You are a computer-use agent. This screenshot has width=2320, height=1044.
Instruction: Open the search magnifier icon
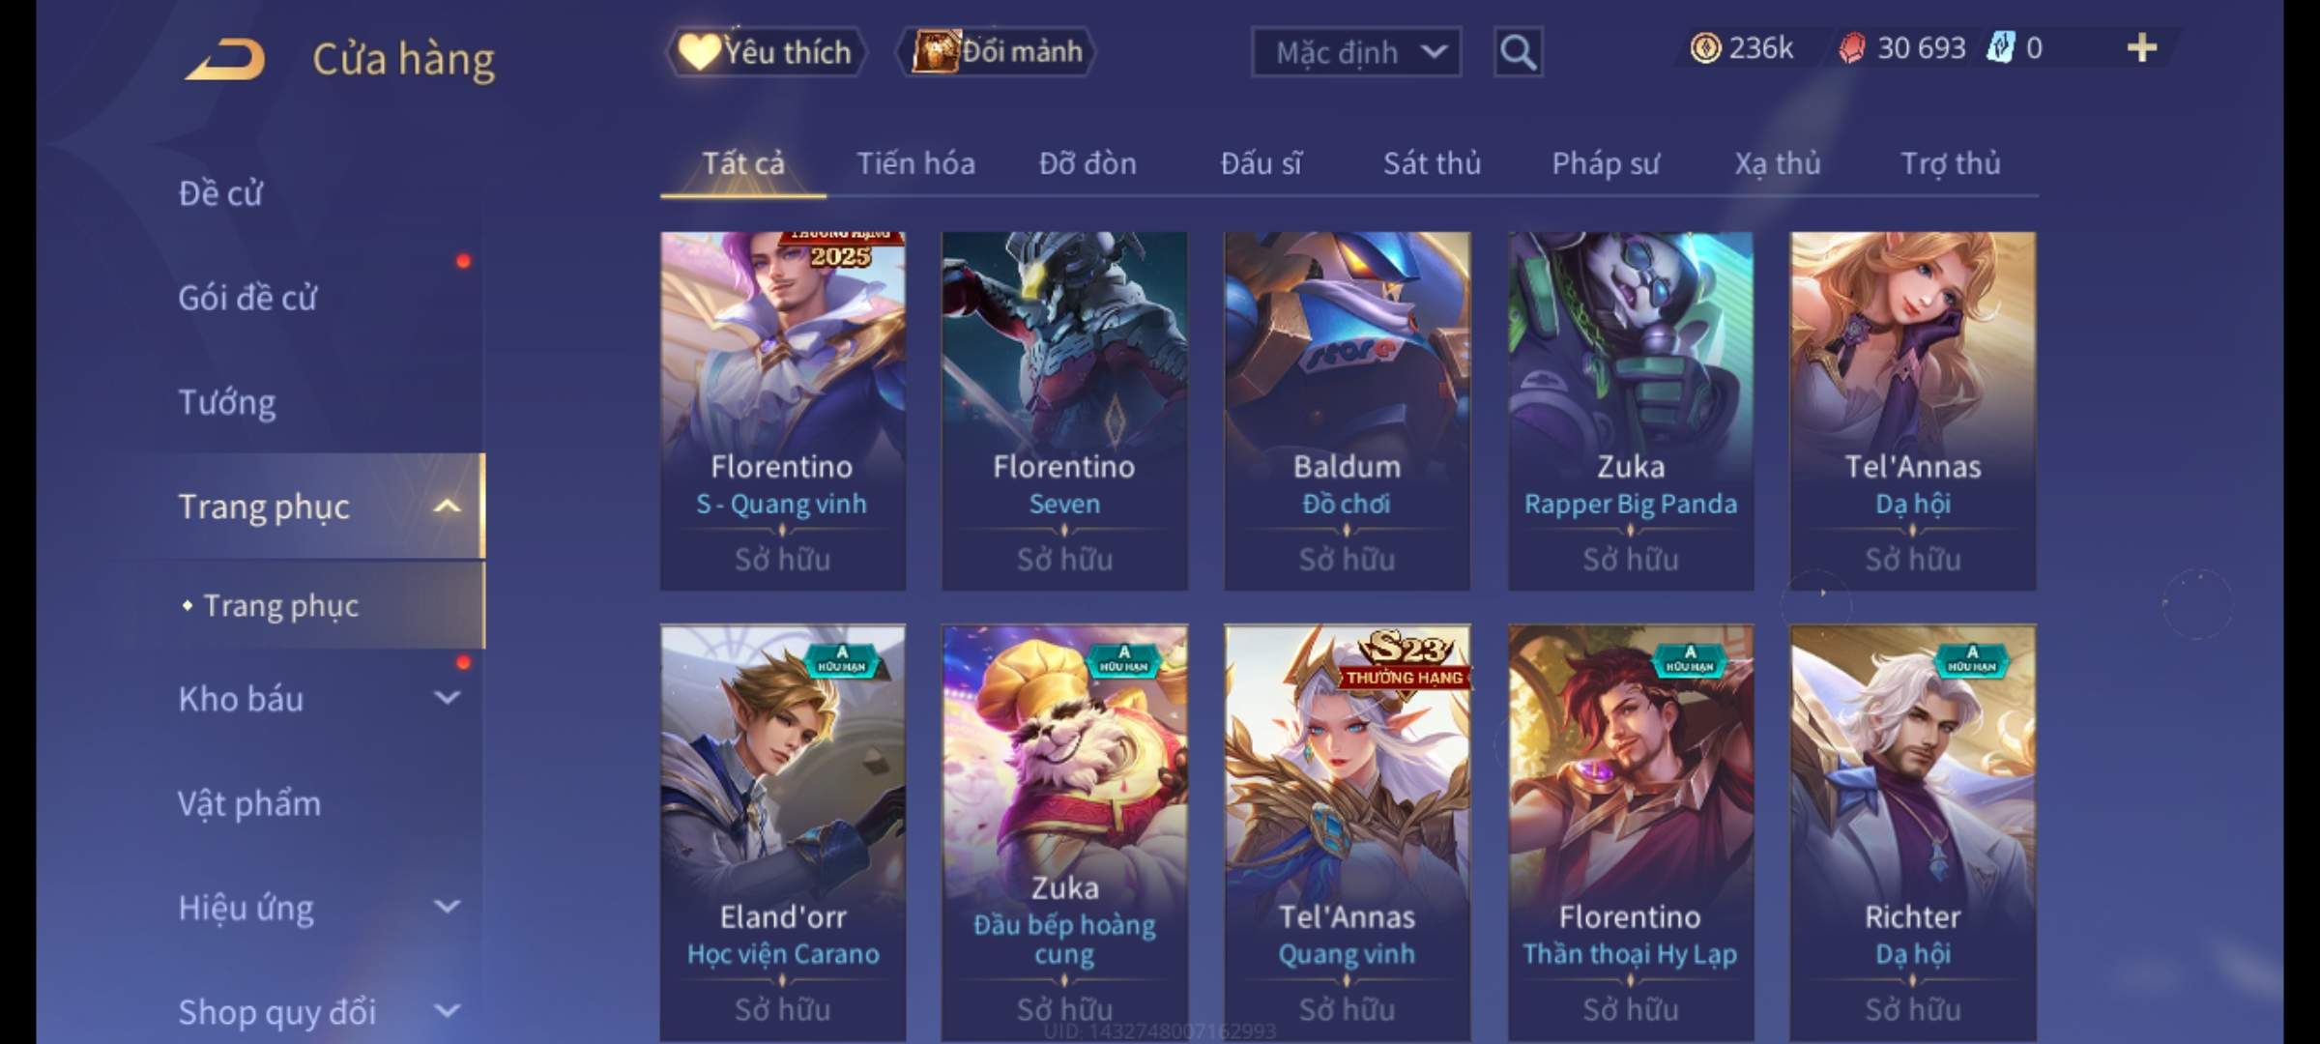pos(1518,52)
